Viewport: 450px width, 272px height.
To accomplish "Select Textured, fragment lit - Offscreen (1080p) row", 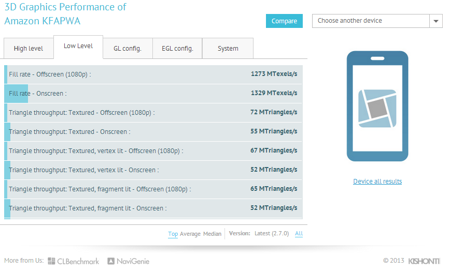I will click(x=153, y=189).
